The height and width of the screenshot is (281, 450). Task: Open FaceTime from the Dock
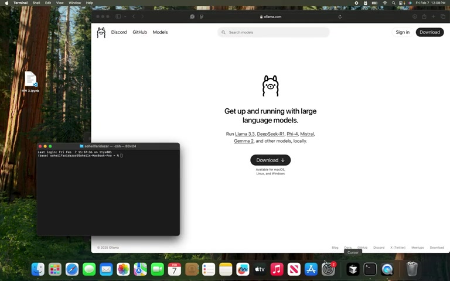[157, 269]
